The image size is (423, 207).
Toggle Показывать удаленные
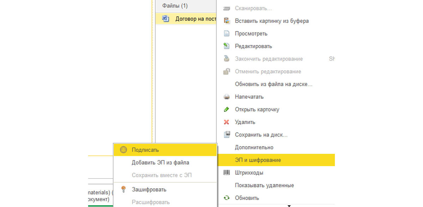276,185
